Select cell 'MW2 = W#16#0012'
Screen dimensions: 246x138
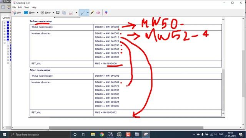[x=106, y=112]
